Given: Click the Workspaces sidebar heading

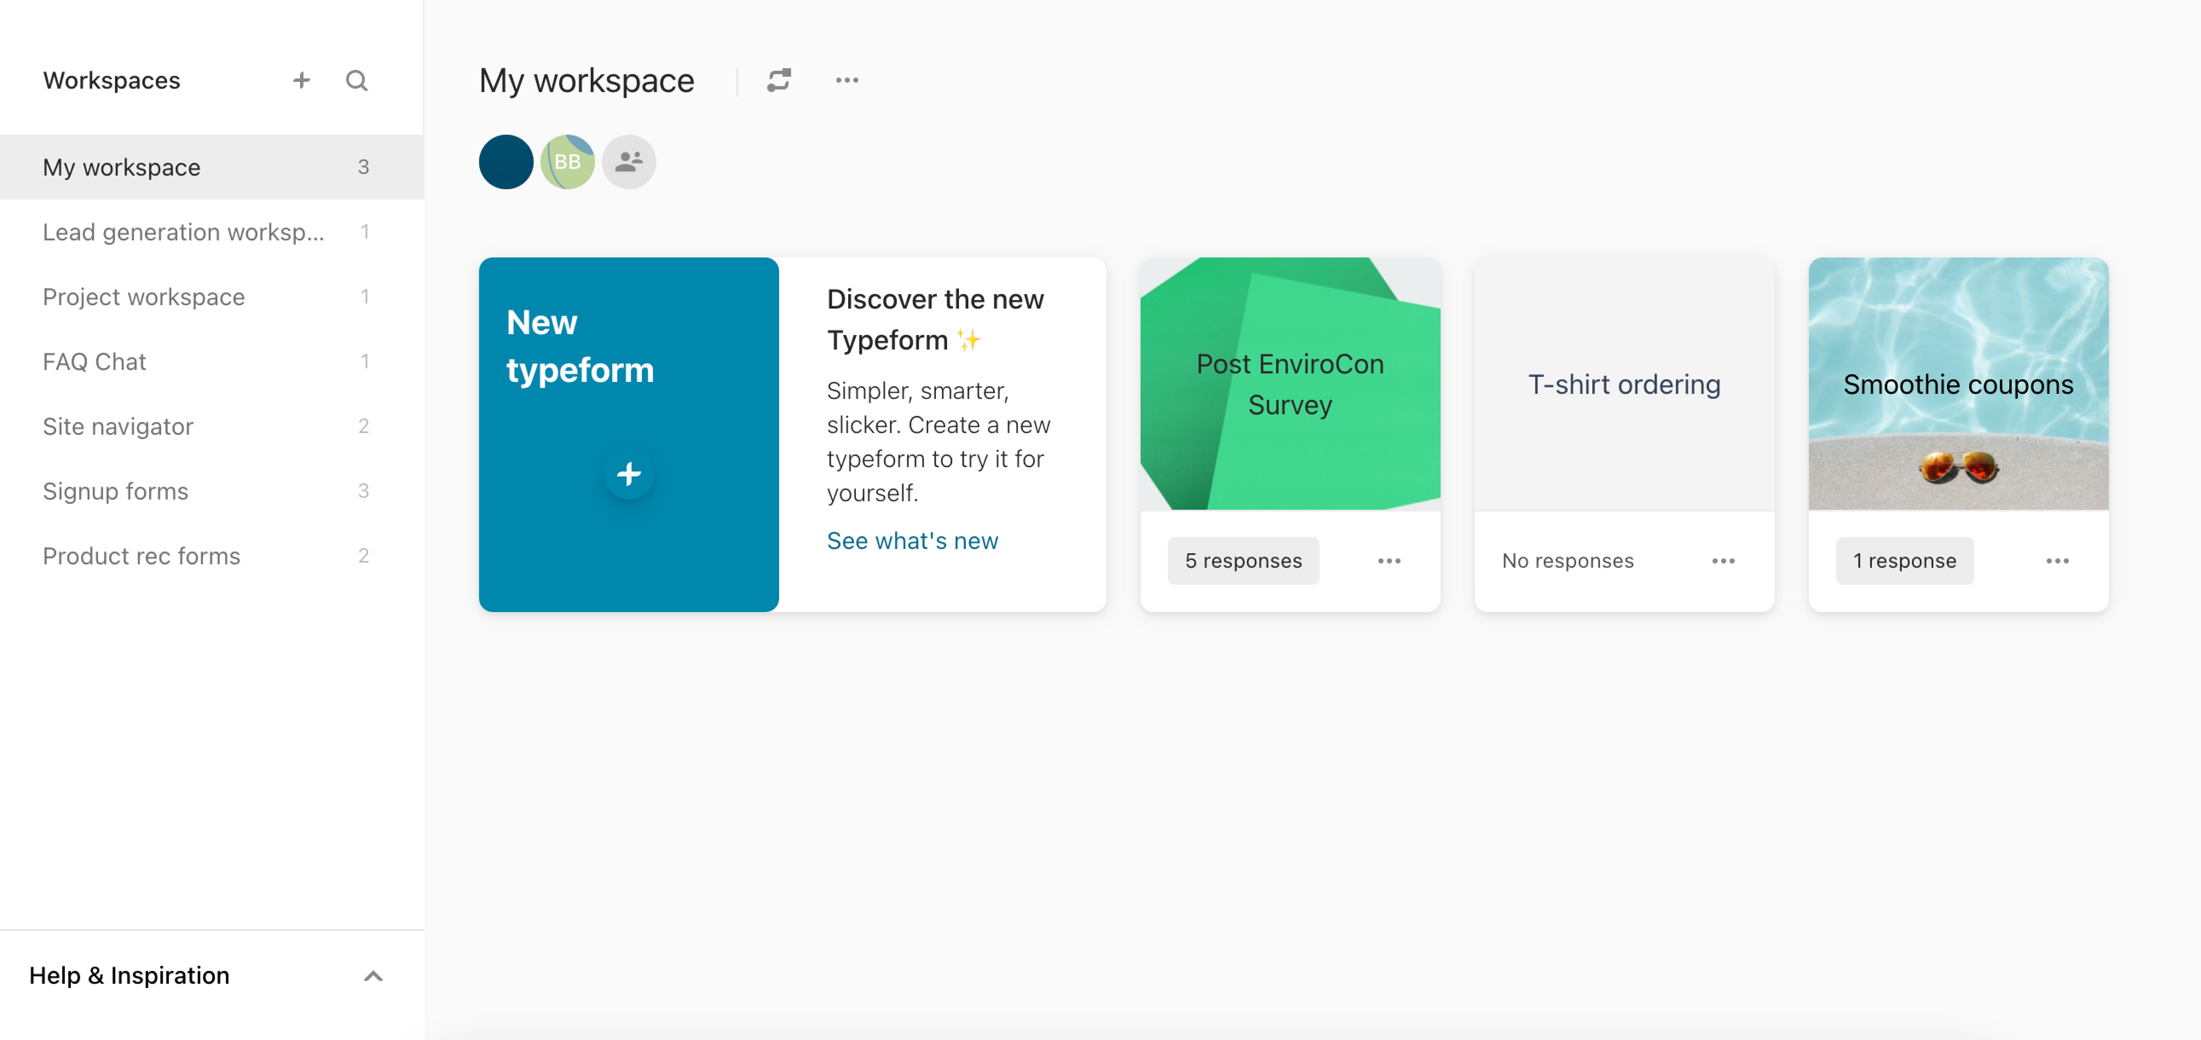Looking at the screenshot, I should click(112, 80).
